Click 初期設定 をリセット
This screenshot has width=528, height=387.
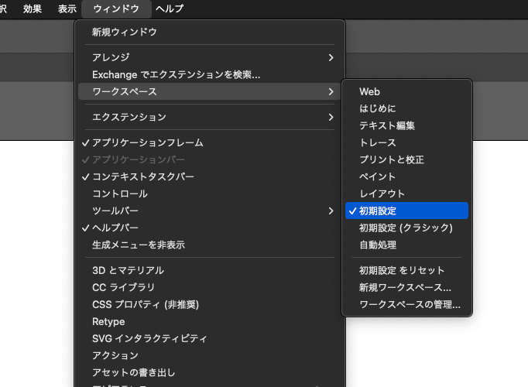point(401,270)
